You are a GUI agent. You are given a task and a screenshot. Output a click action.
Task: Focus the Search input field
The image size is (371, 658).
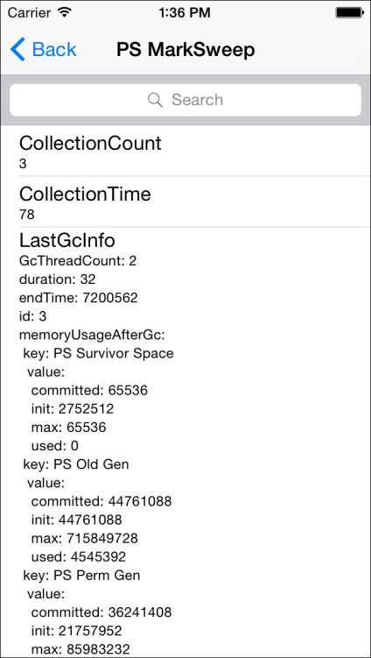pos(185,100)
